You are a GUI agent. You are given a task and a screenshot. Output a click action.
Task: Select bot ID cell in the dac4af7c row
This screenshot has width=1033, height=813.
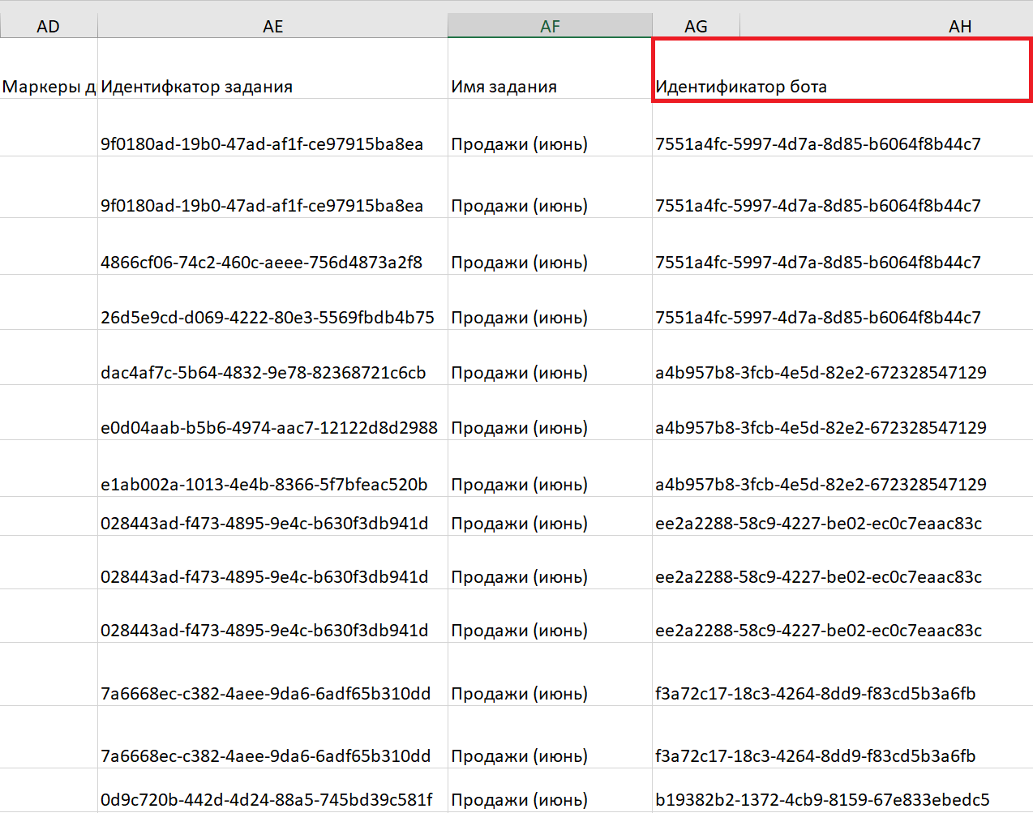(x=821, y=372)
